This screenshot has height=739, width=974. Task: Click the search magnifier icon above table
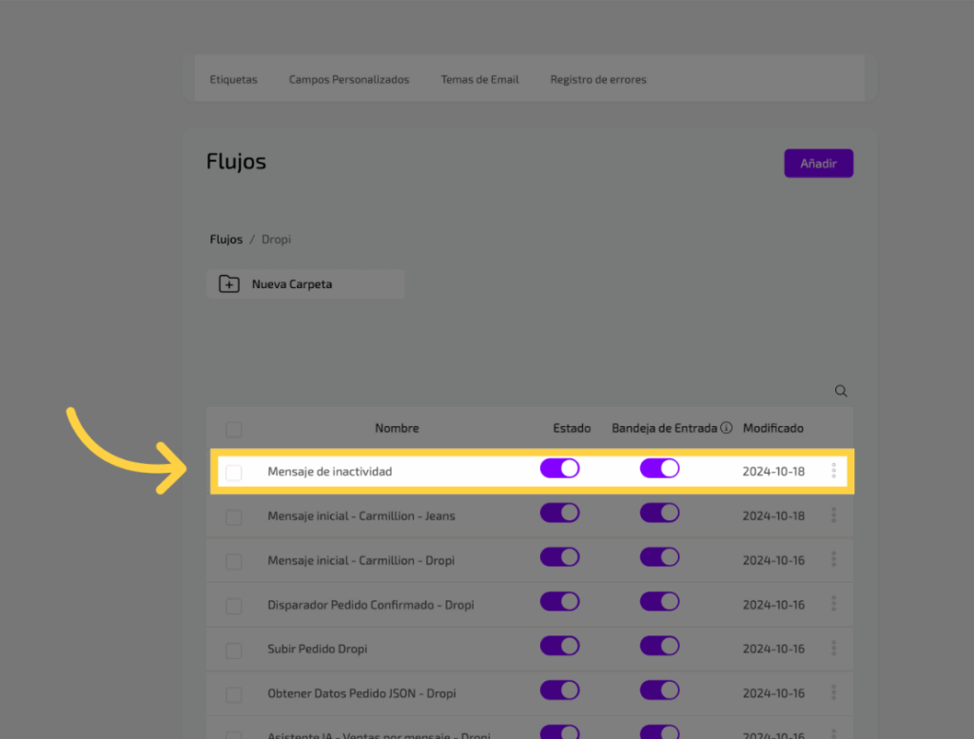(x=841, y=391)
